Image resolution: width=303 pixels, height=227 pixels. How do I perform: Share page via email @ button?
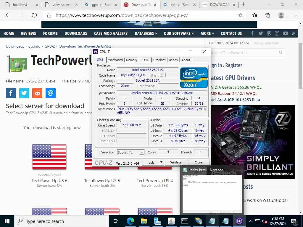pyautogui.click(x=50, y=93)
